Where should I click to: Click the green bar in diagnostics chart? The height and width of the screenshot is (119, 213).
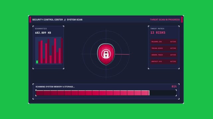point(37,62)
